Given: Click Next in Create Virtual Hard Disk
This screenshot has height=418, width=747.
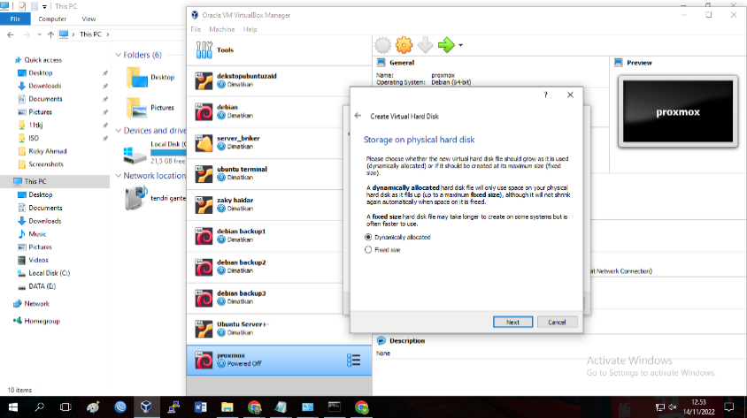Looking at the screenshot, I should [x=512, y=322].
